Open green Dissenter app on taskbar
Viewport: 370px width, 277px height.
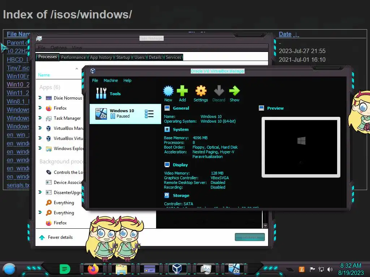pyautogui.click(x=65, y=269)
